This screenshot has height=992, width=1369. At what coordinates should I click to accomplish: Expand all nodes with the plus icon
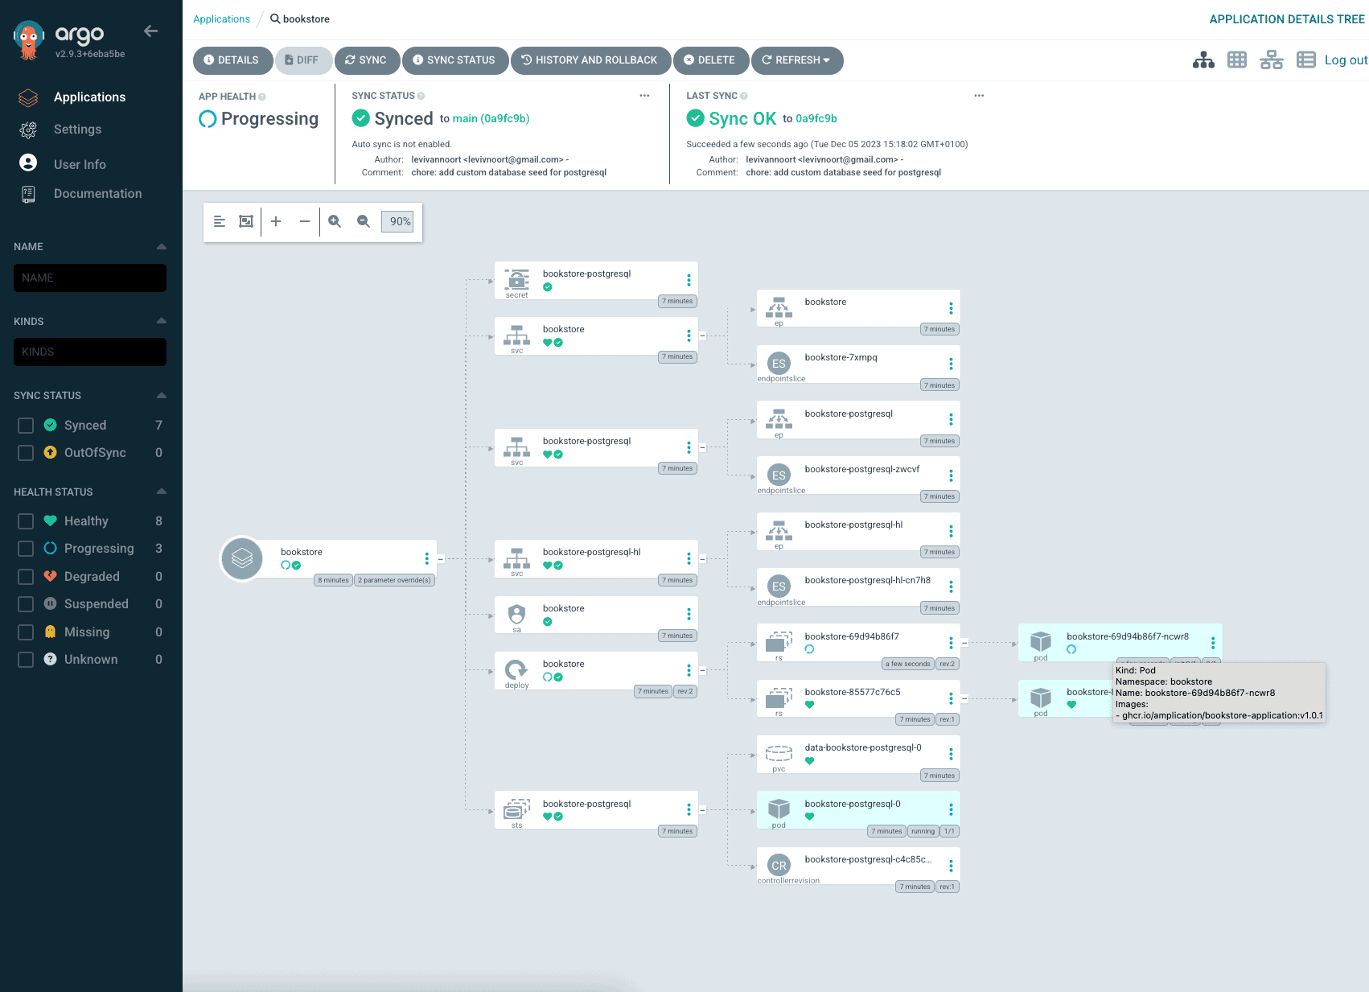tap(276, 221)
